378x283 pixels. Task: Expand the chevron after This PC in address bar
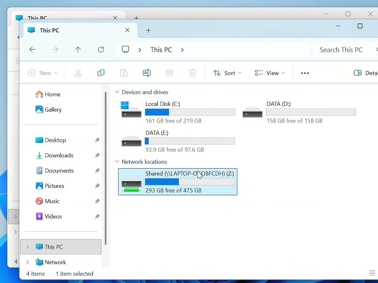tap(182, 50)
